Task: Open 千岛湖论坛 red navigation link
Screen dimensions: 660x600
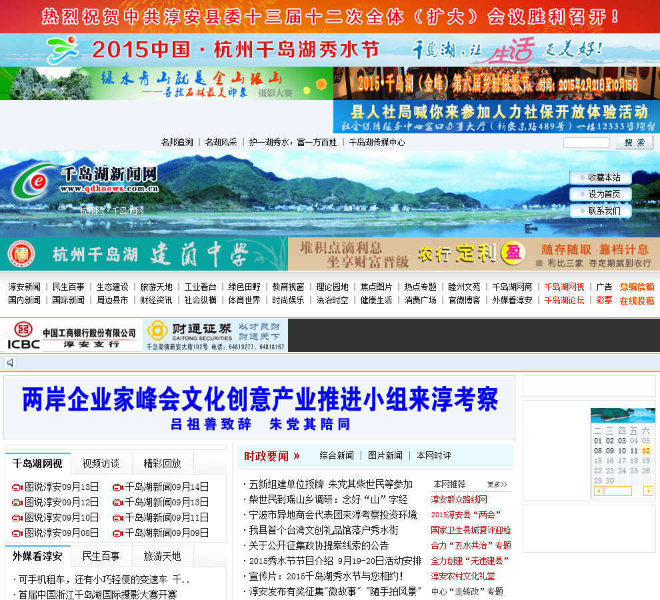Action: point(565,300)
